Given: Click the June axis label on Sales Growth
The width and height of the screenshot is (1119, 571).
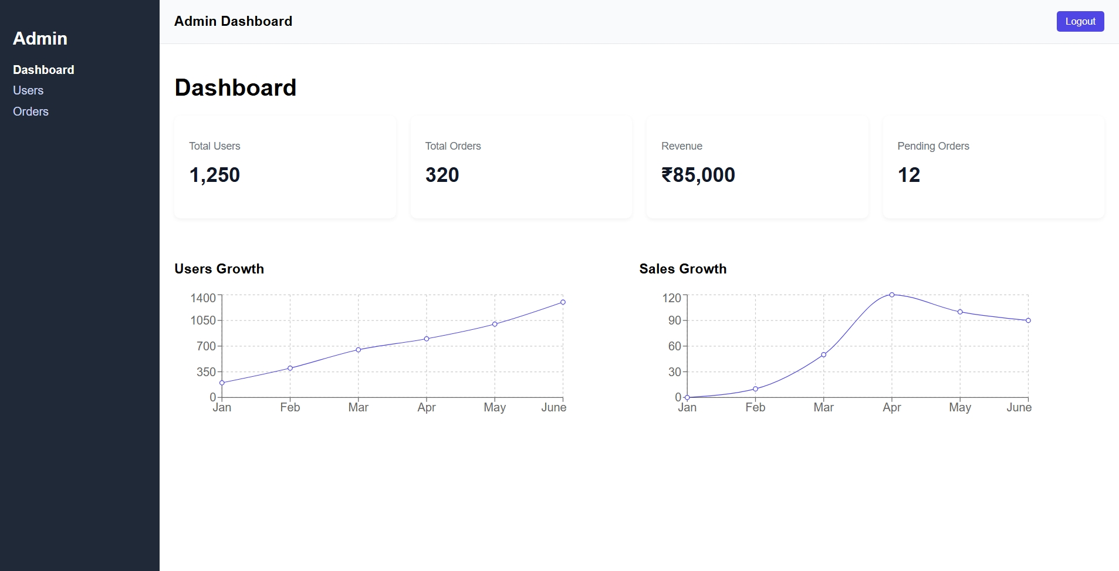Looking at the screenshot, I should pyautogui.click(x=1019, y=407).
